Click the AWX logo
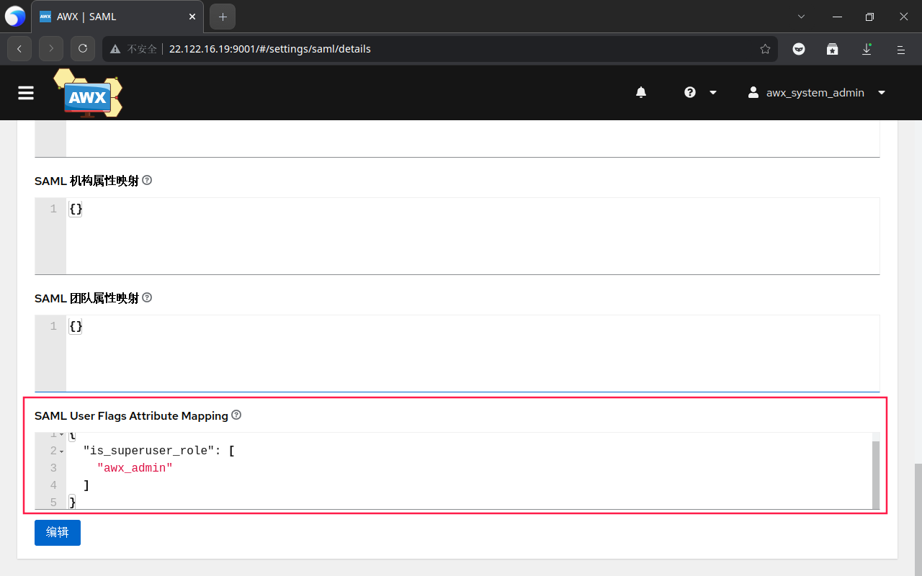Screen dimensions: 922x576 [88, 94]
